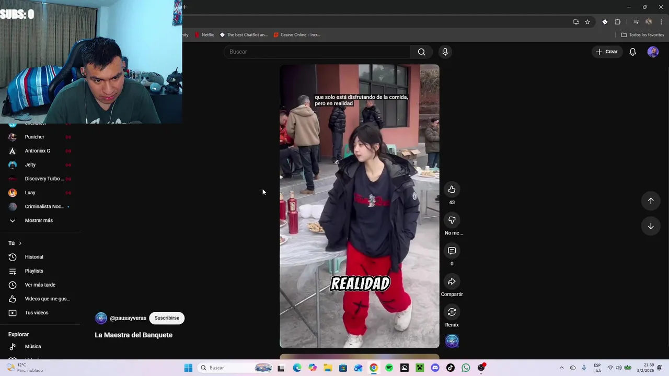669x376 pixels.
Task: Show hidden system tray icons
Action: (561, 368)
